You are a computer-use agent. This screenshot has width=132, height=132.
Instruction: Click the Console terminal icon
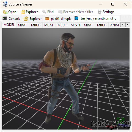(5, 18)
